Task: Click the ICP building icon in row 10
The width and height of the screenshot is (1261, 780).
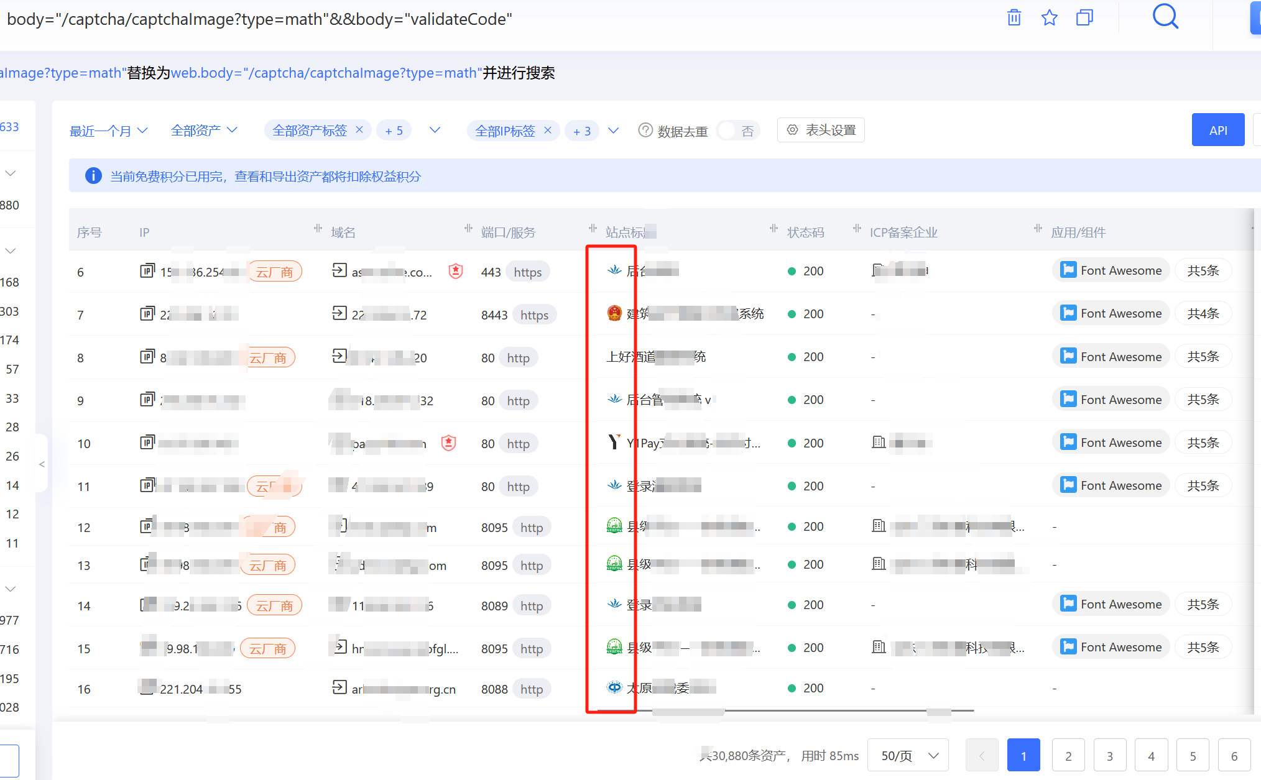Action: pos(879,443)
